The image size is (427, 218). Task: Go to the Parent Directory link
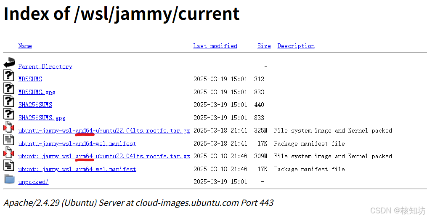click(45, 66)
